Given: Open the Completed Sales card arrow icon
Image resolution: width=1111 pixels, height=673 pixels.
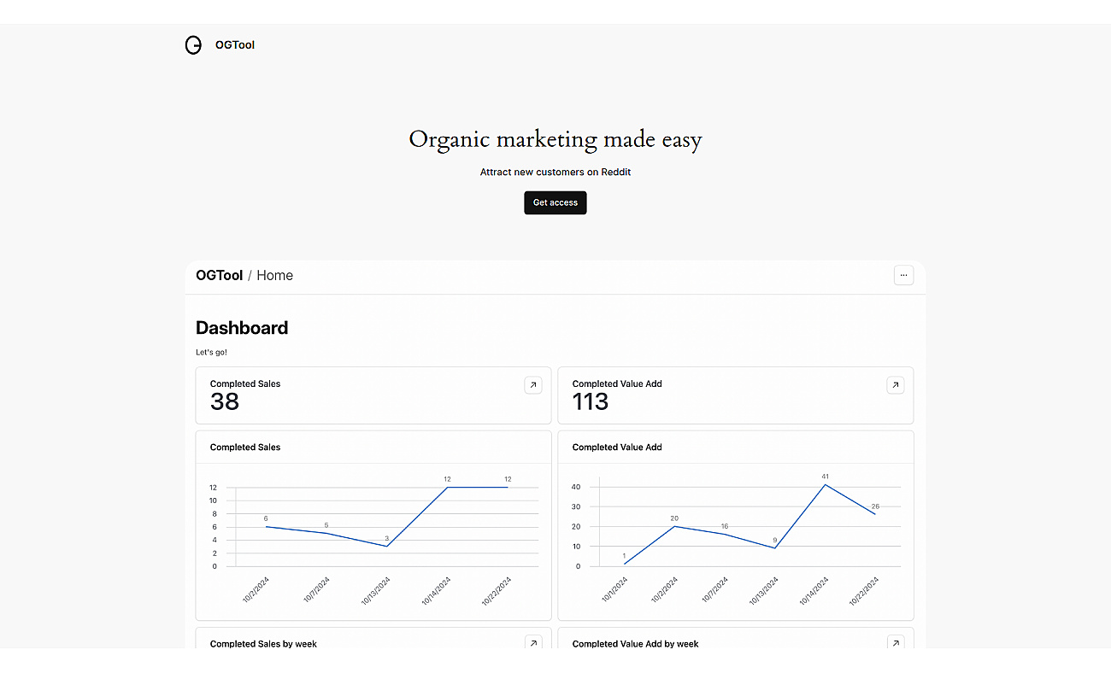Looking at the screenshot, I should tap(533, 385).
